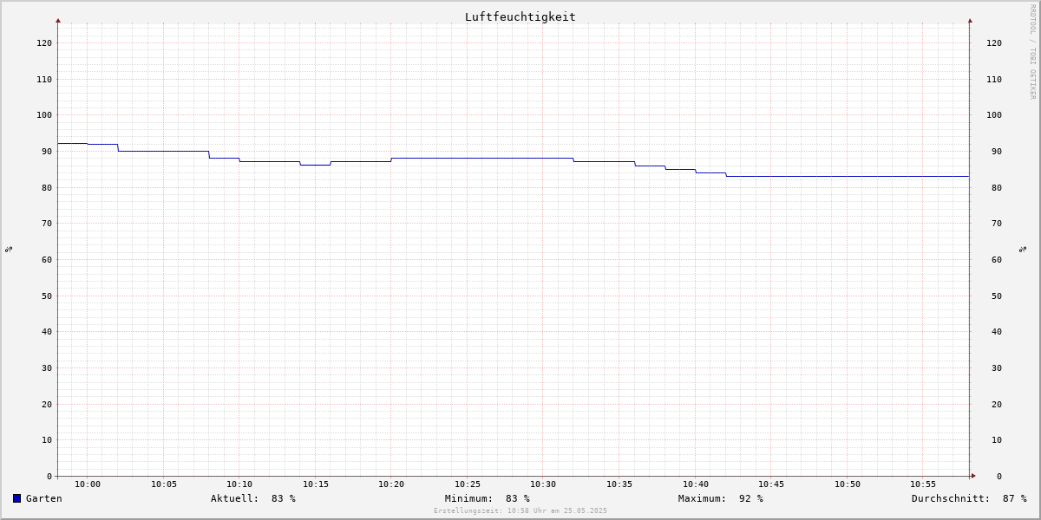Click the Durchschnitt: 87 % value
This screenshot has width=1041, height=520.
pos(969,498)
